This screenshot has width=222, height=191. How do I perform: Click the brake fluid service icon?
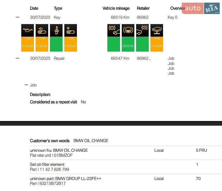click(x=128, y=30)
